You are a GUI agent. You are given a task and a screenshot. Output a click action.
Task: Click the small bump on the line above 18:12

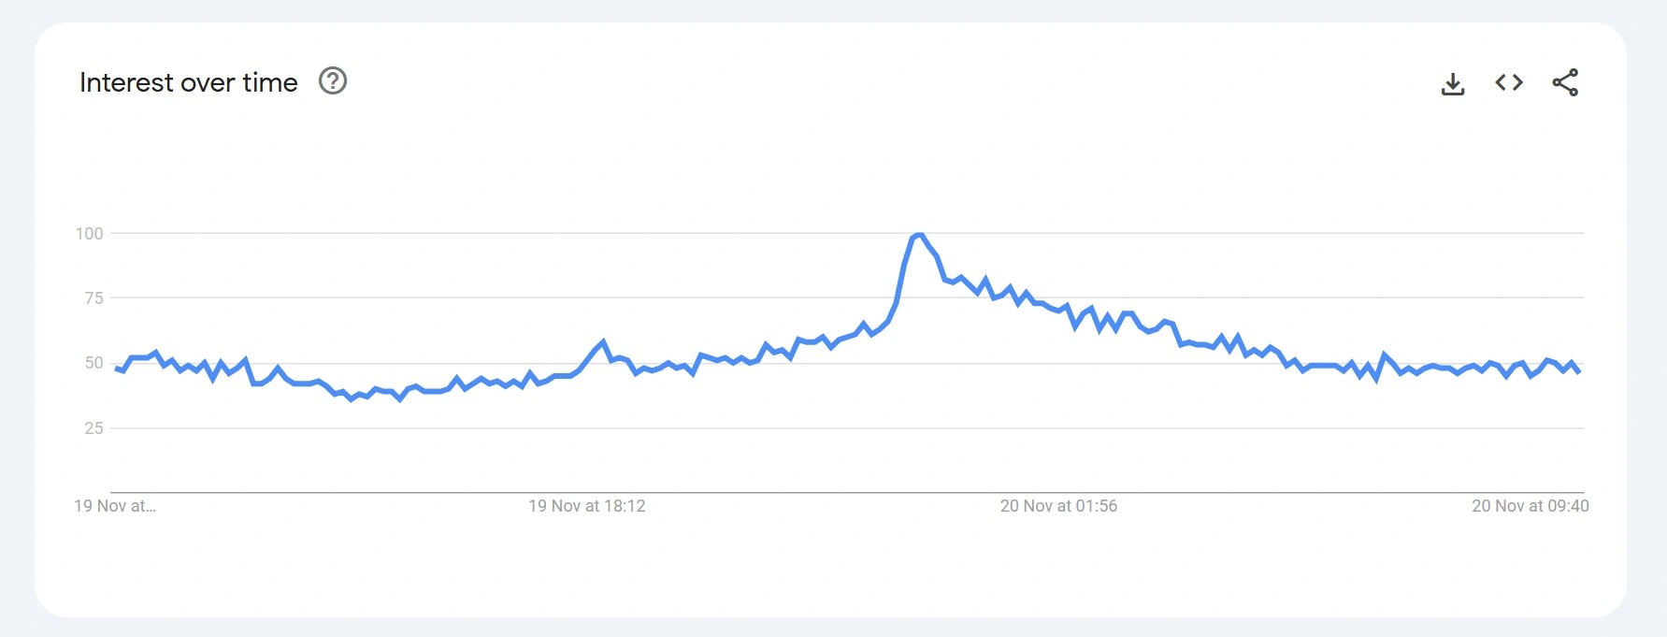(603, 342)
